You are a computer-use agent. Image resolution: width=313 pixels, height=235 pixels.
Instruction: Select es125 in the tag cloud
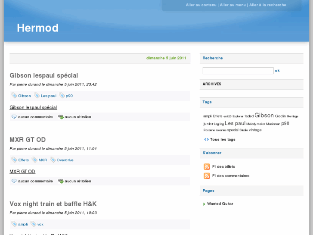227,116
